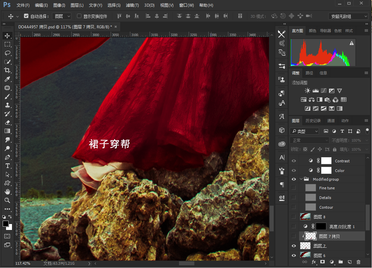This screenshot has width=372, height=268.
Task: Close the DO4A4957 拷贝.psd document tab
Action: (116, 27)
